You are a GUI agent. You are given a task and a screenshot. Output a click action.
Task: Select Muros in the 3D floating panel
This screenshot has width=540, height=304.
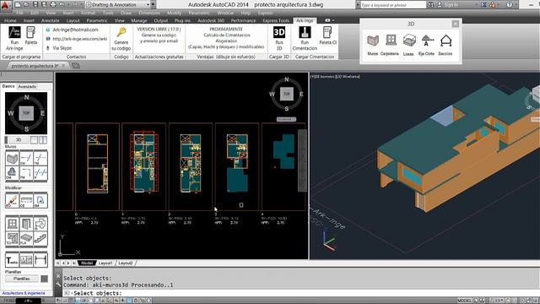tap(373, 45)
